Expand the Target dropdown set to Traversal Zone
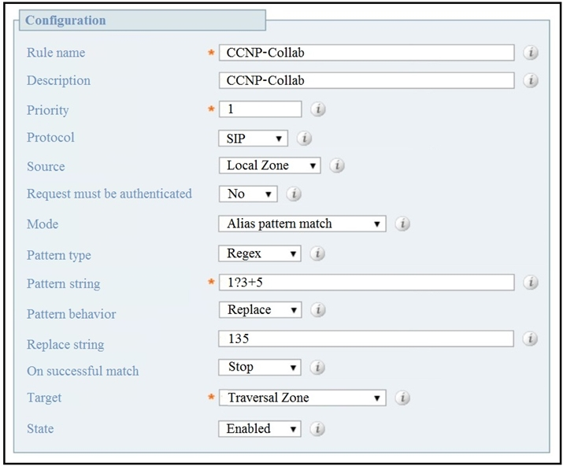Viewport: 563px width, 466px height. (x=302, y=398)
